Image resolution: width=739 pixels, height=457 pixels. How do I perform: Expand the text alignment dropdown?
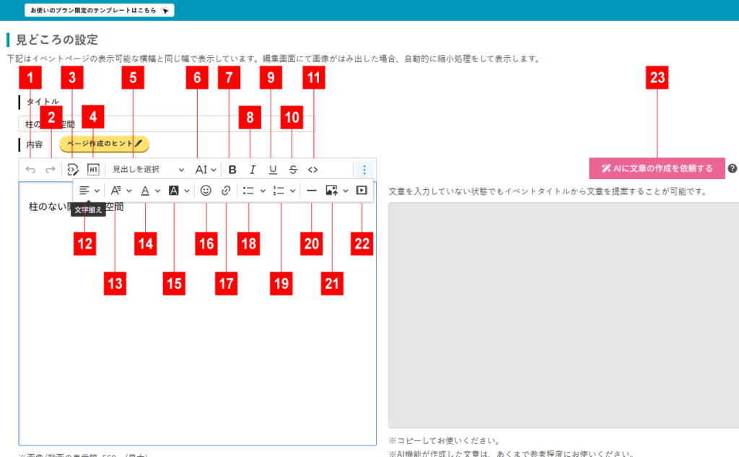[x=89, y=191]
